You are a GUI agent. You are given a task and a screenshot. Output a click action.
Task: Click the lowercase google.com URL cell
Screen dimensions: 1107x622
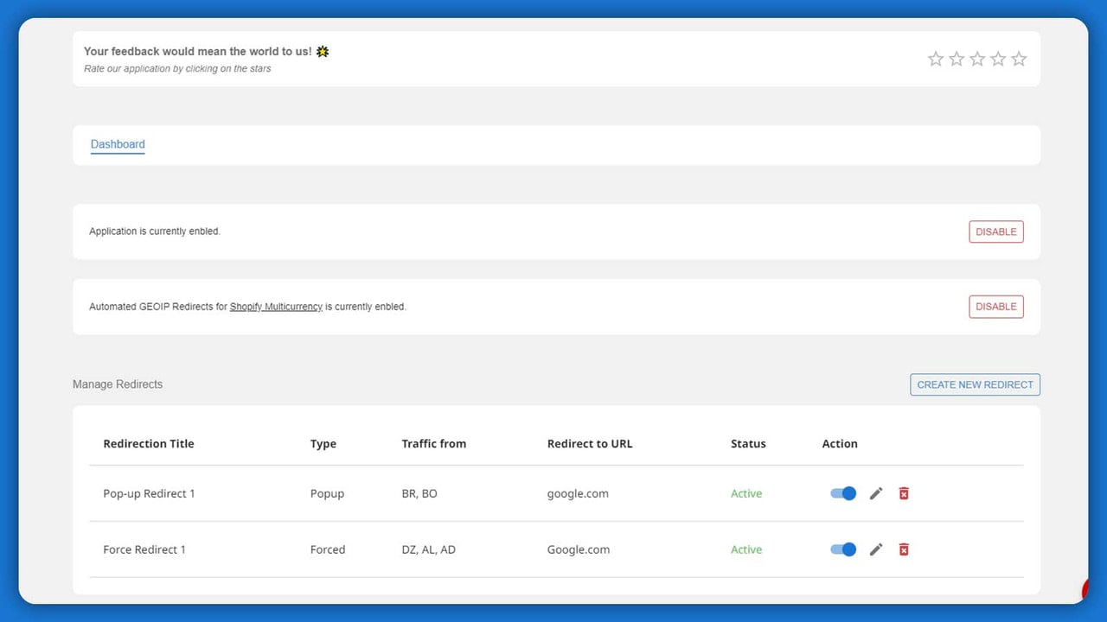(x=578, y=493)
